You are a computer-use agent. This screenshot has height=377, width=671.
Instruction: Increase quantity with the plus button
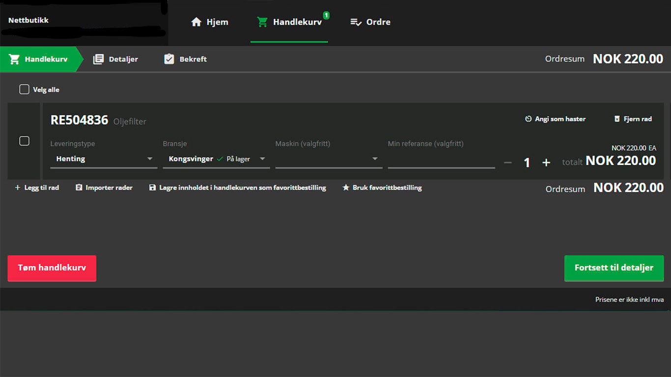pyautogui.click(x=546, y=162)
